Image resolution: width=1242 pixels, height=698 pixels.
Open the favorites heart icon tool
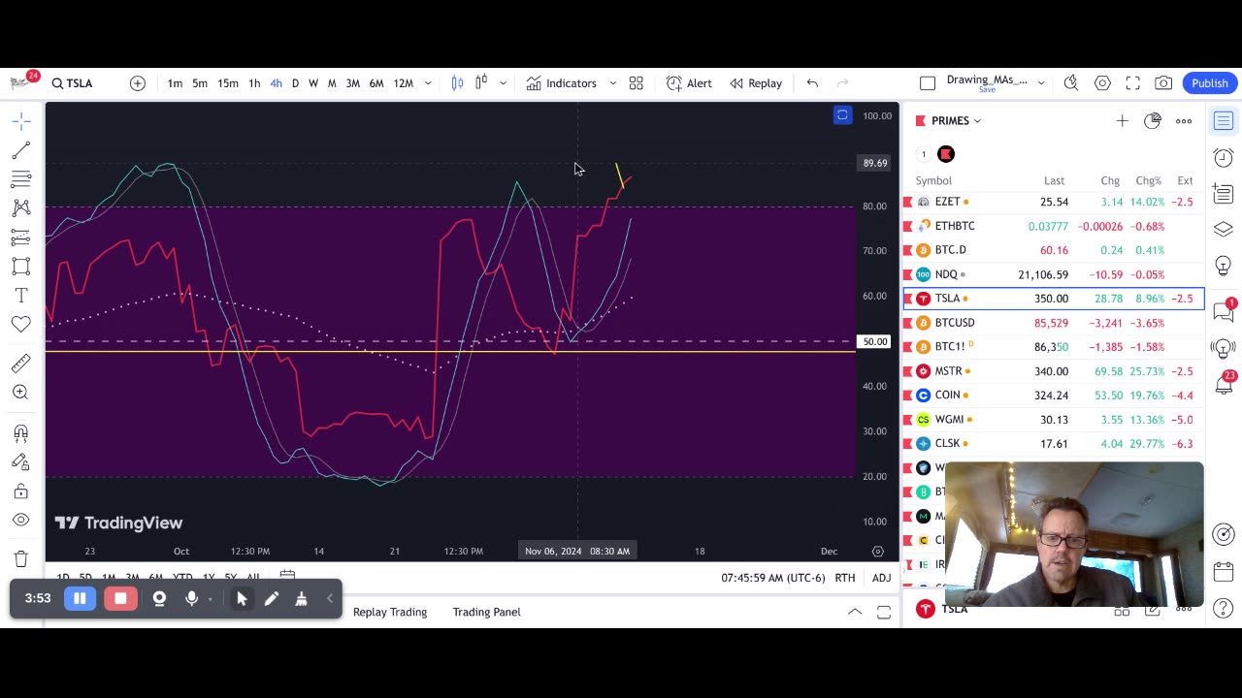[21, 325]
